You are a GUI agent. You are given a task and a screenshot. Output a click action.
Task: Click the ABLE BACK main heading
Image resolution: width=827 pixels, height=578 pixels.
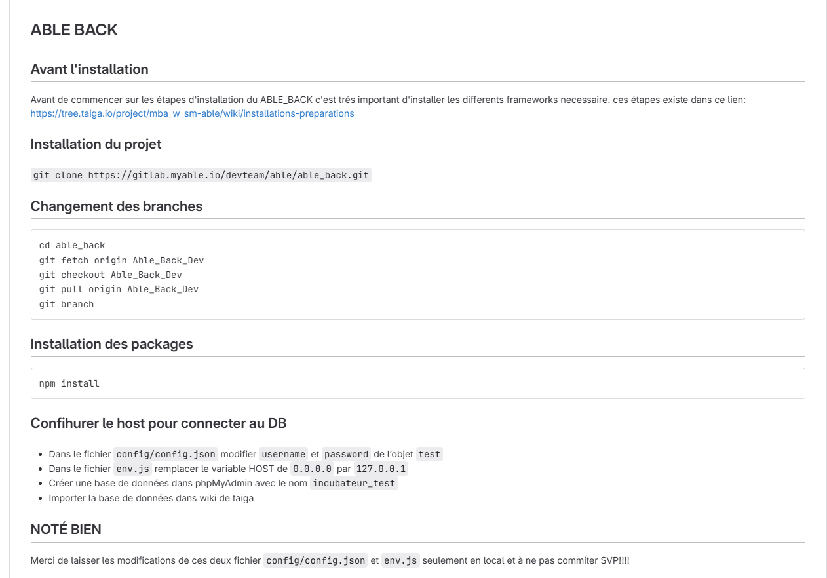tap(74, 29)
